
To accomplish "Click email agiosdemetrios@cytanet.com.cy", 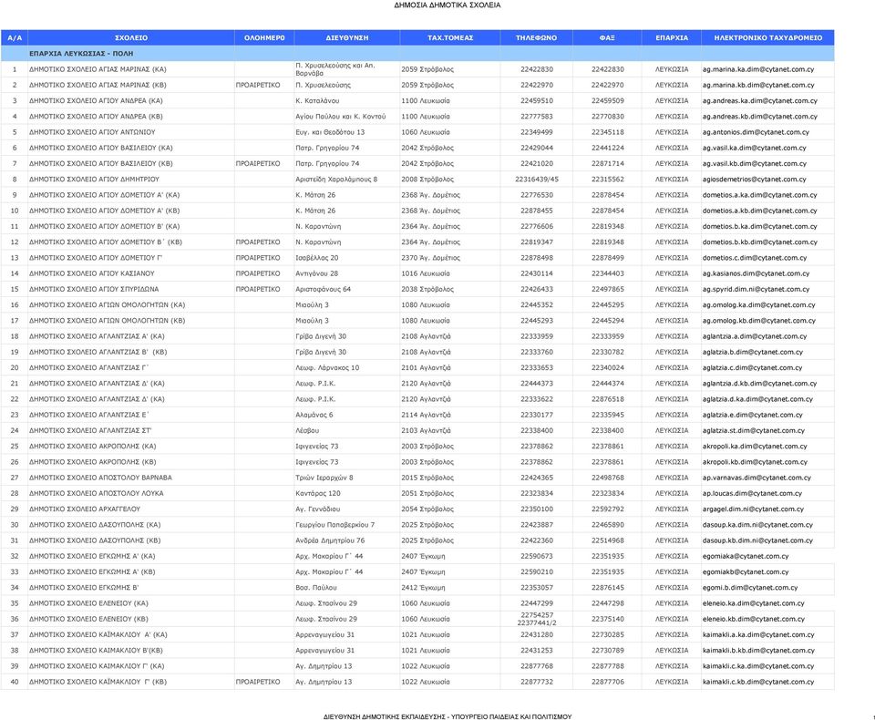I will (x=754, y=180).
